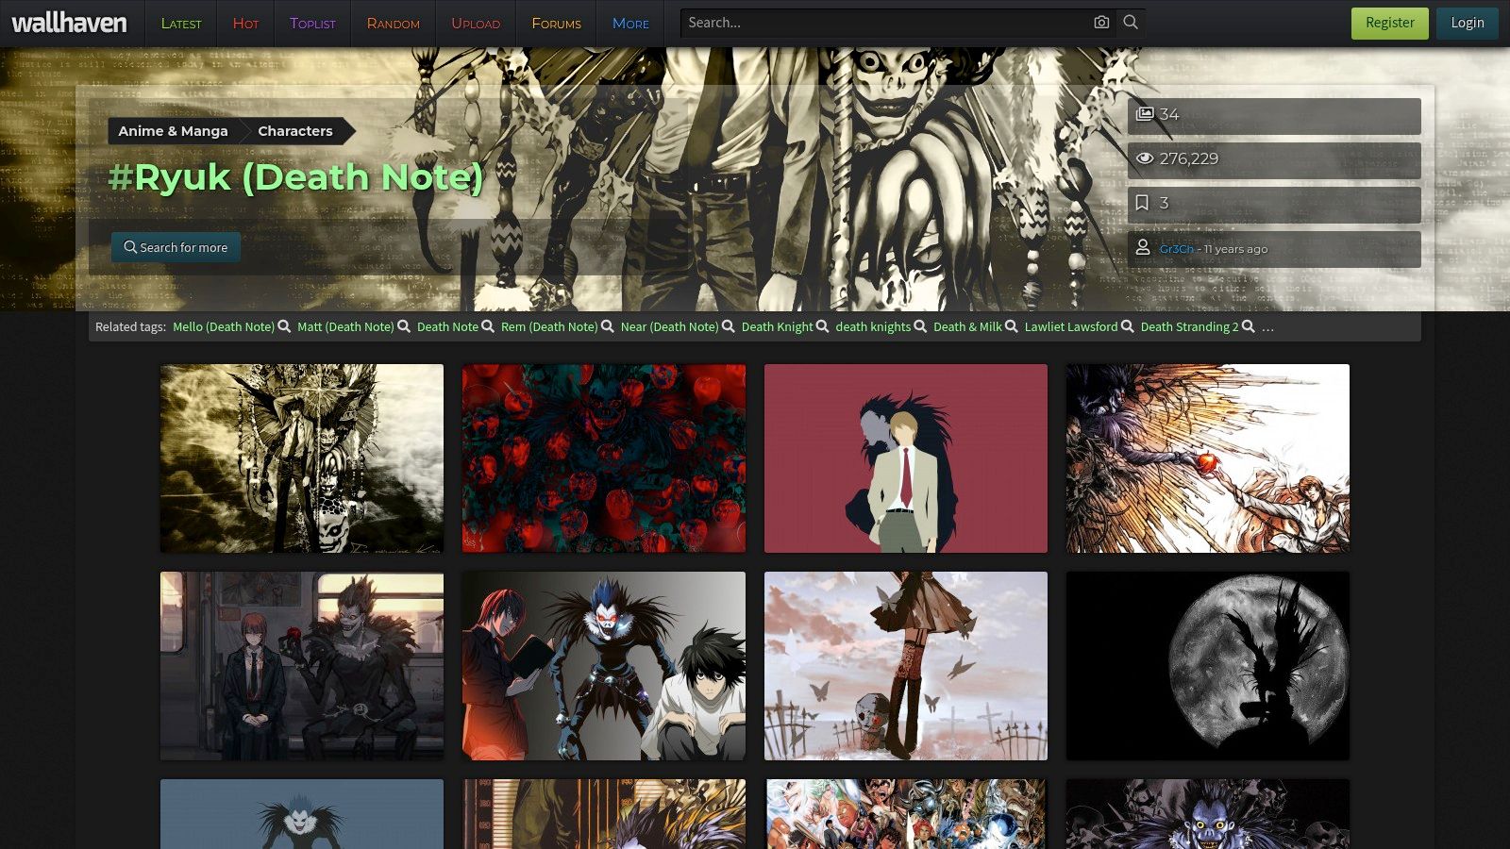Click the search icon next to Mello (Death Note)
Image resolution: width=1510 pixels, height=849 pixels.
point(284,326)
